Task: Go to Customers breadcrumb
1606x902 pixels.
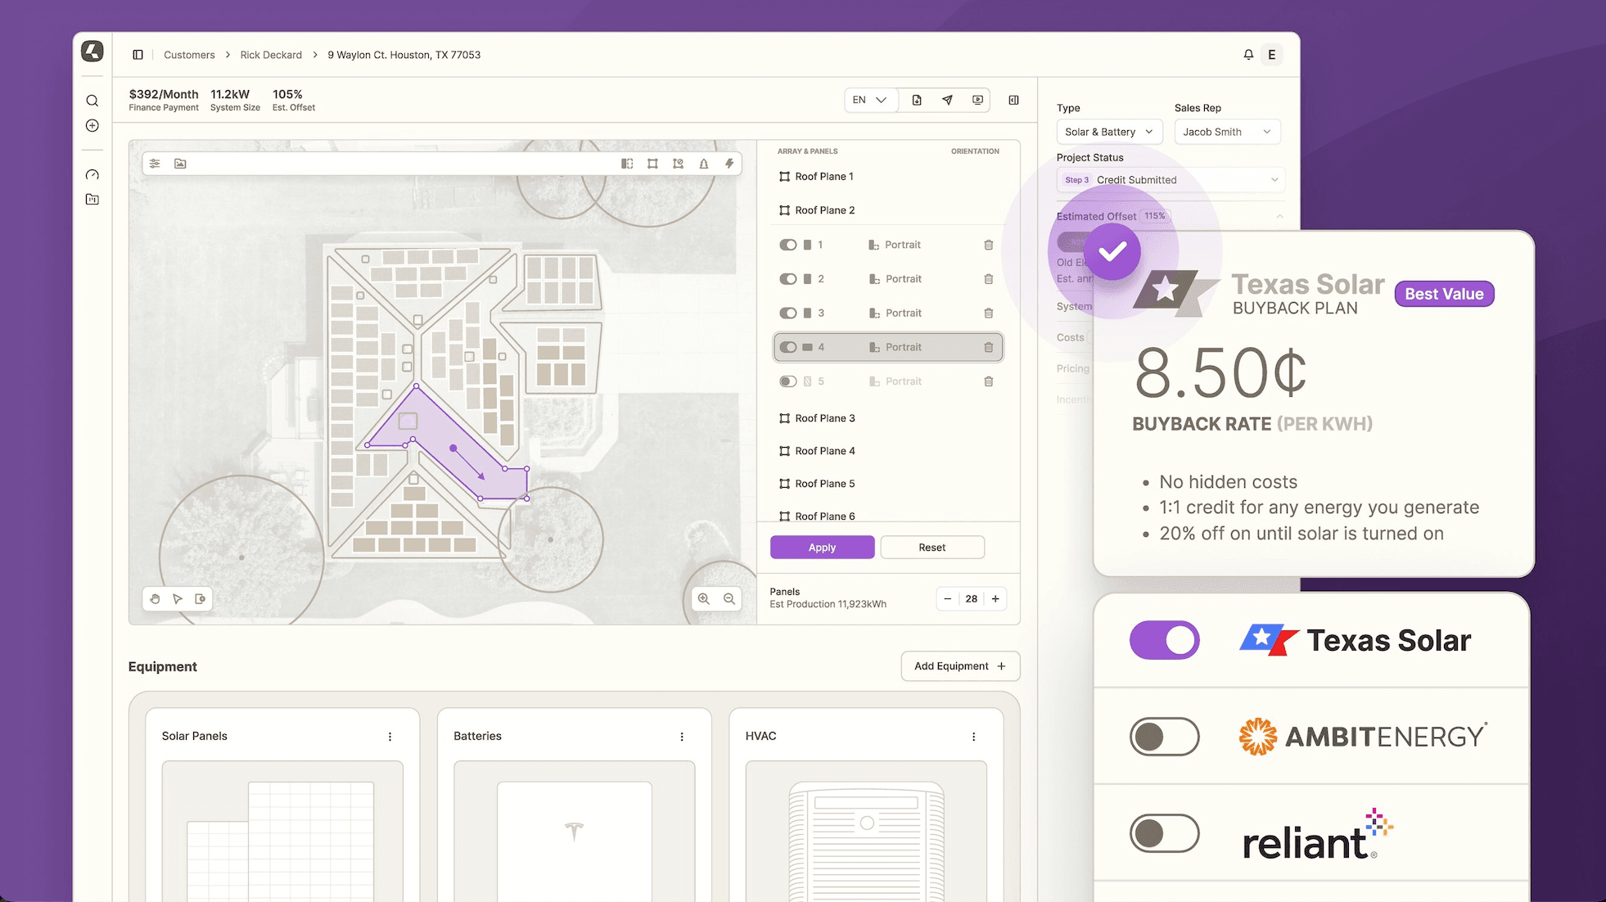Action: (189, 55)
